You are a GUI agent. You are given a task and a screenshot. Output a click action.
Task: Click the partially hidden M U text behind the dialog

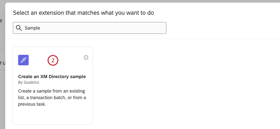[2, 63]
